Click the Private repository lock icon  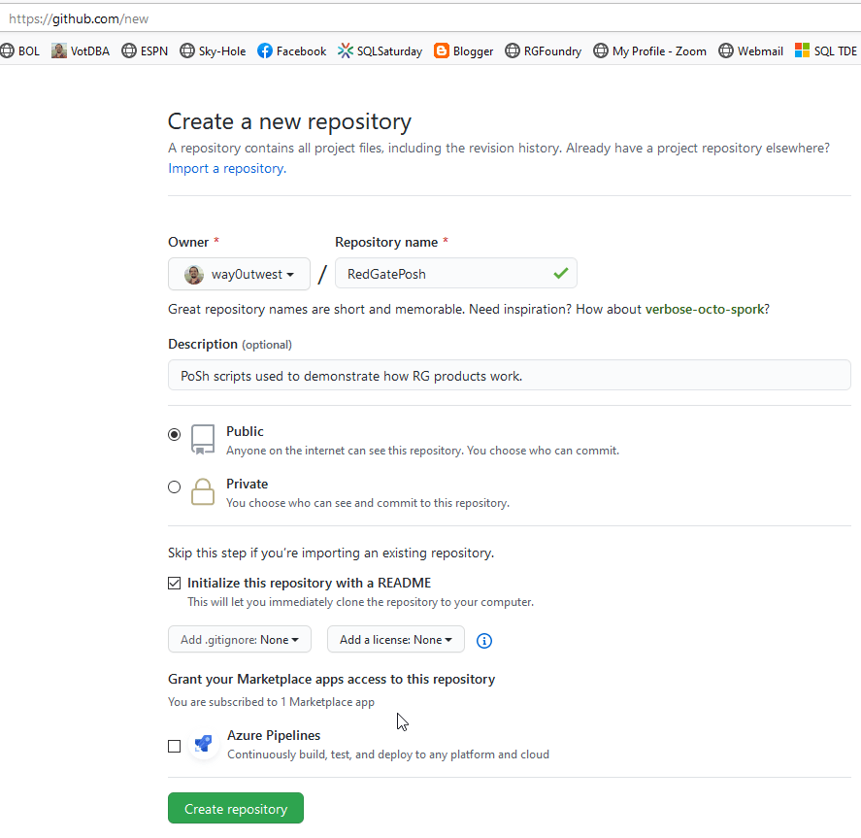[203, 491]
